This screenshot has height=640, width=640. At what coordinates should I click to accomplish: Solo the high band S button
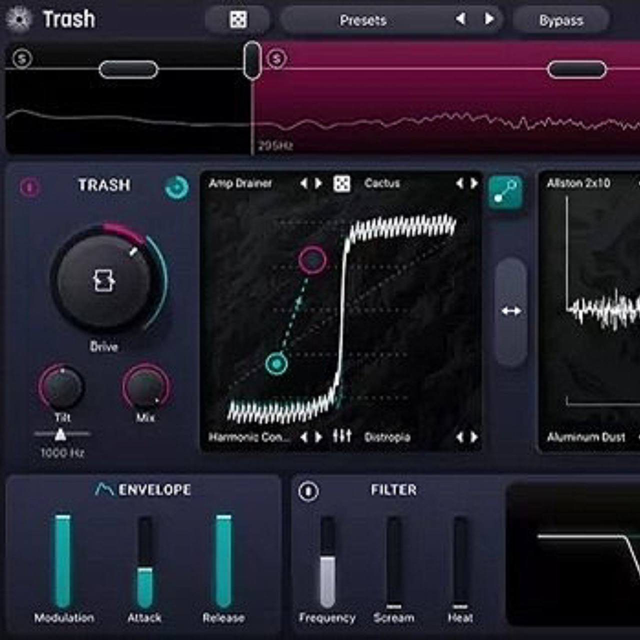click(276, 59)
